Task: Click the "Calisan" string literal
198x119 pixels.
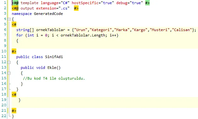Action: (182, 30)
